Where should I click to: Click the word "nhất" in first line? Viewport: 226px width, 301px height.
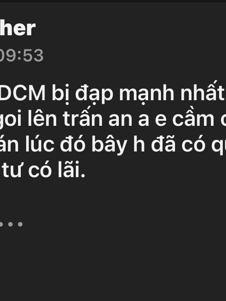[202, 91]
